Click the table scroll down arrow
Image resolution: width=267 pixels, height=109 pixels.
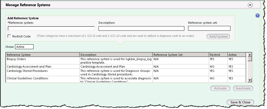[250, 80]
